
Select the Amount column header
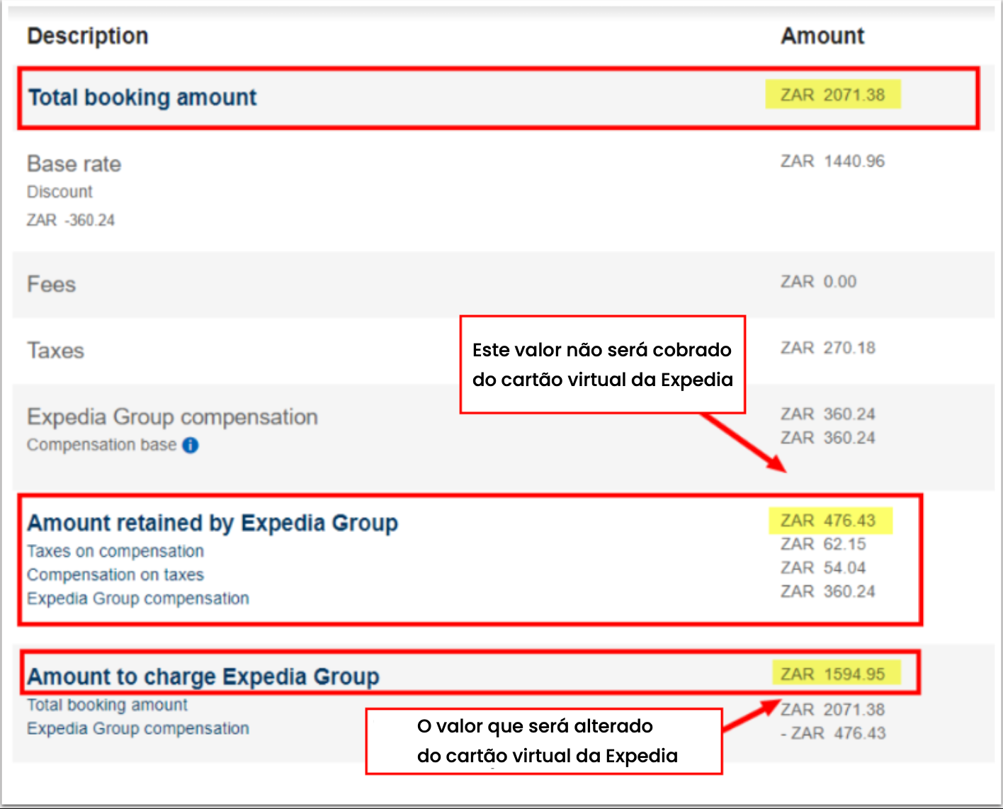(822, 36)
